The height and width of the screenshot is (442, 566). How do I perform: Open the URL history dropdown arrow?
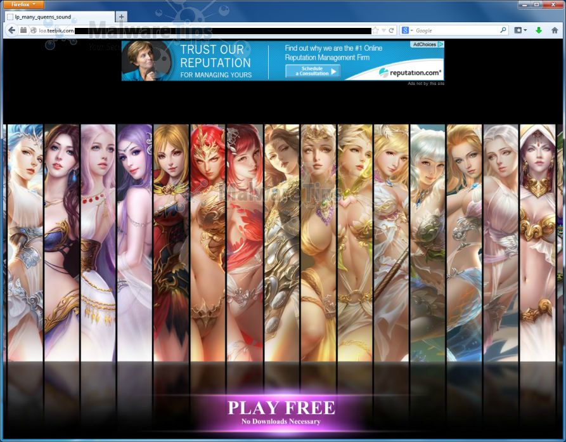point(383,30)
